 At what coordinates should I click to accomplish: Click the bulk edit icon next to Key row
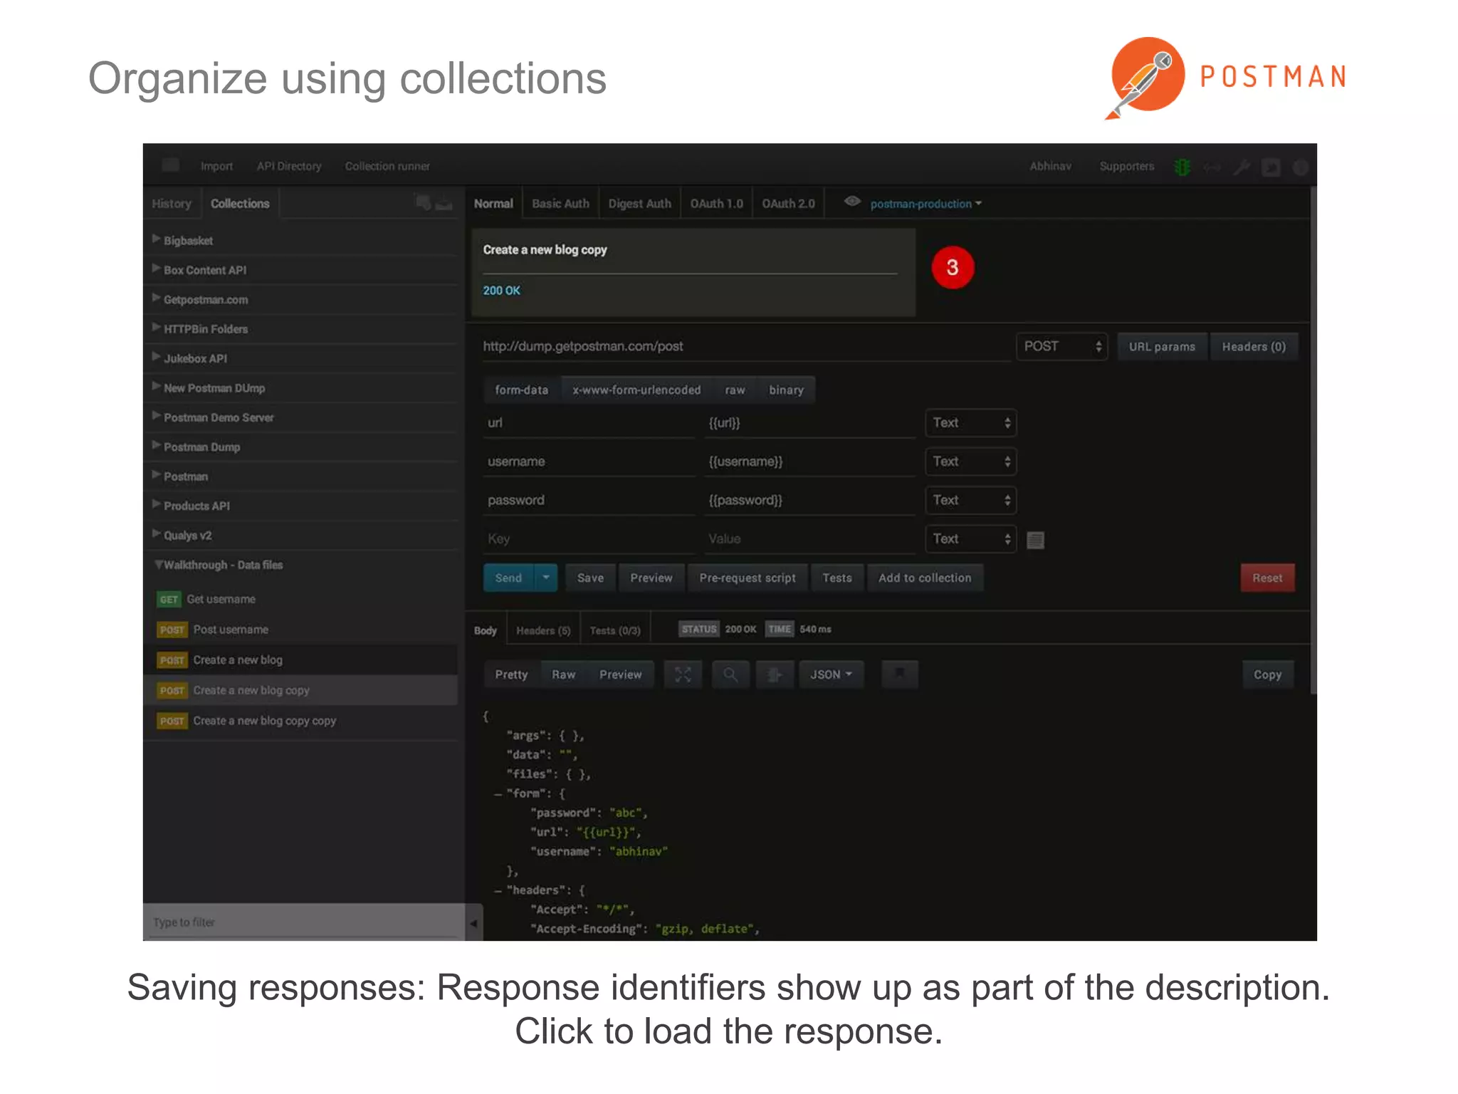pos(1036,541)
